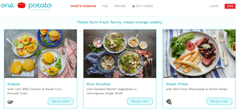This screenshot has width=238, height=111.
Task: Open the Arepas Recipe Card
Action: click(x=61, y=101)
